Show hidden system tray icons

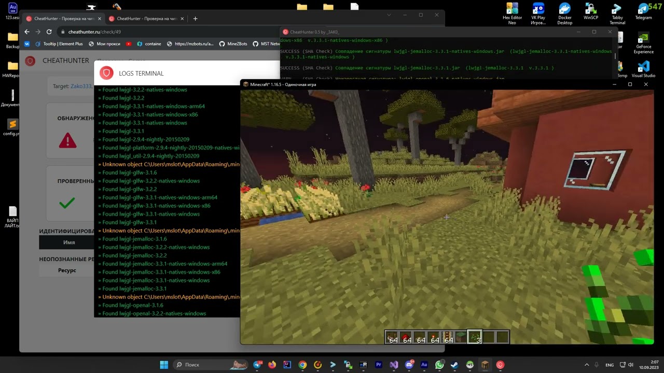click(587, 365)
